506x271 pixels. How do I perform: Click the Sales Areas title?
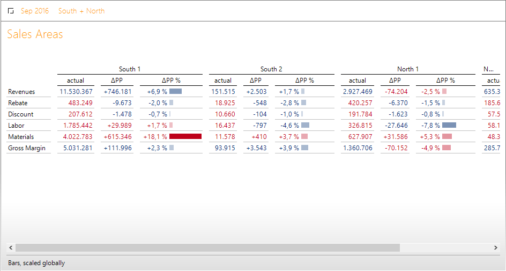click(x=35, y=34)
